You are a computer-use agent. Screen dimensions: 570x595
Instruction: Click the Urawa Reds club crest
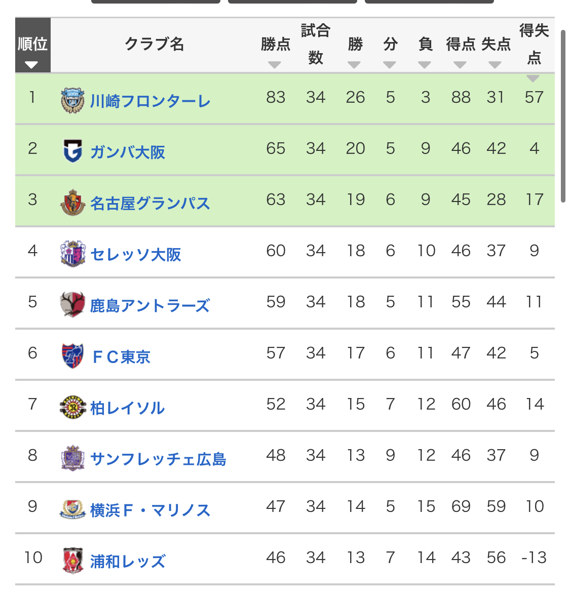72,560
